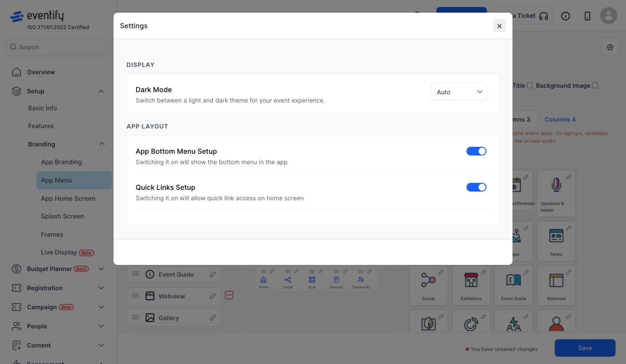Open Features in the sidebar
Screen dimensions: 626x364
click(41, 126)
